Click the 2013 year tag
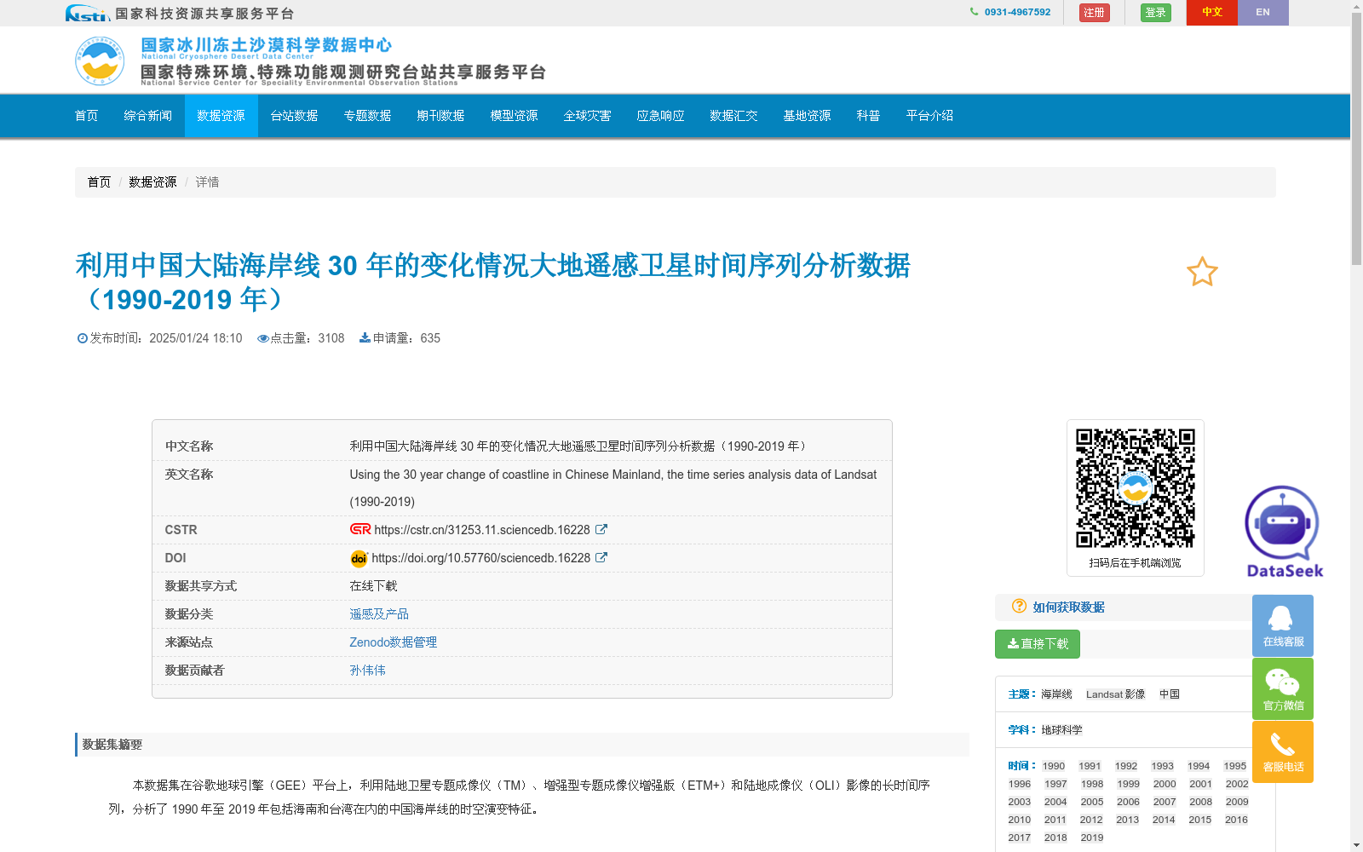The image size is (1363, 852). tap(1128, 820)
